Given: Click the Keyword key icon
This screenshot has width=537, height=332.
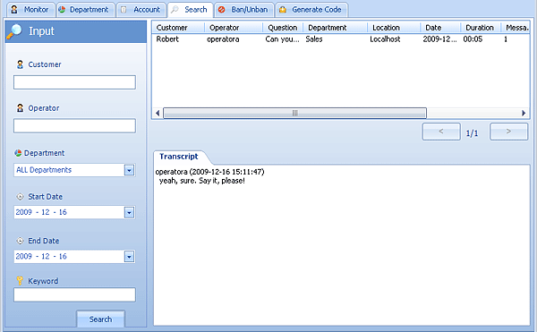Looking at the screenshot, I should 20,281.
